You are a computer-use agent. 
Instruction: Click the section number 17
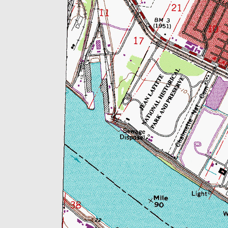click(139, 41)
